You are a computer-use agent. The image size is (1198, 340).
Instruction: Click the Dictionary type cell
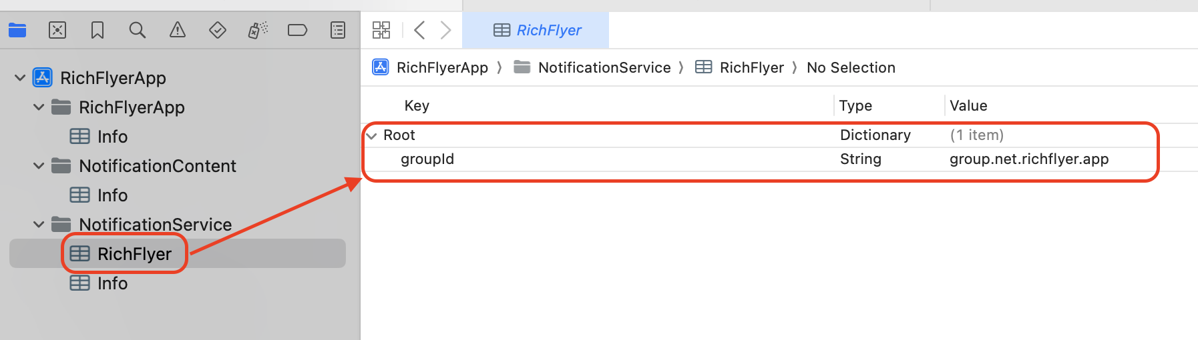tap(875, 135)
